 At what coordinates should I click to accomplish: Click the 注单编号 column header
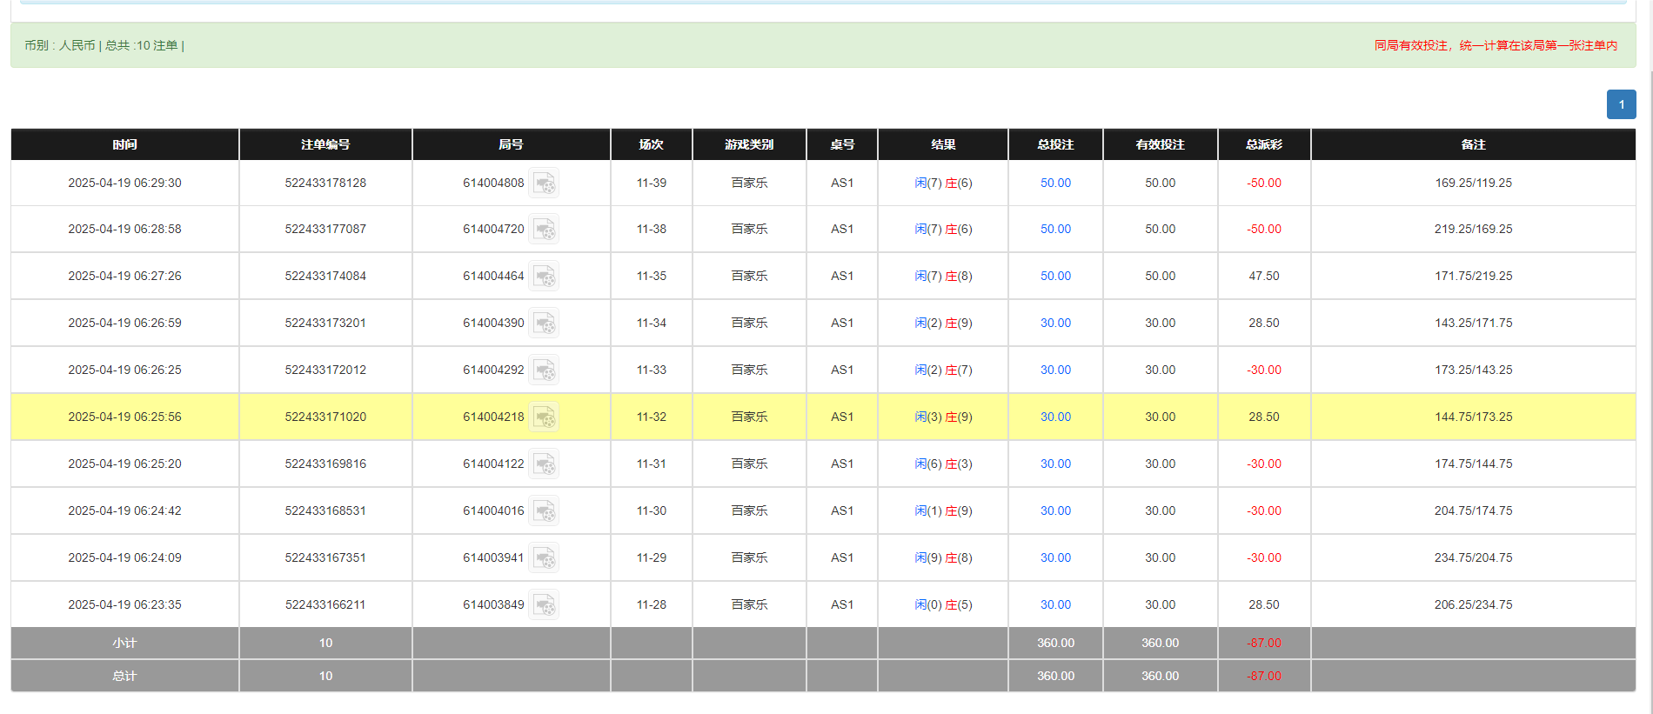pos(325,144)
